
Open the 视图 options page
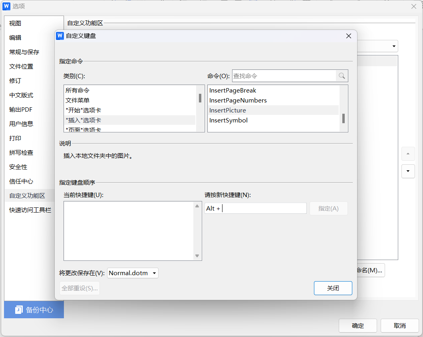tap(15, 24)
